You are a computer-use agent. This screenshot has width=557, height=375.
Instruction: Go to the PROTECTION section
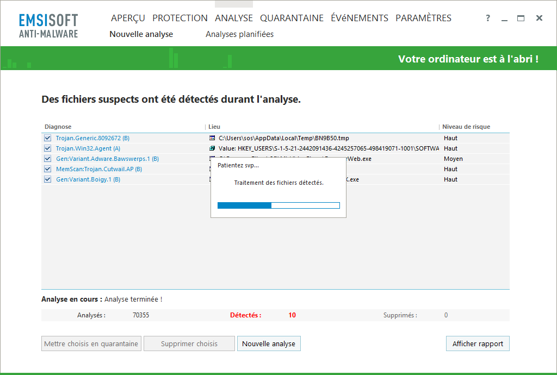180,18
